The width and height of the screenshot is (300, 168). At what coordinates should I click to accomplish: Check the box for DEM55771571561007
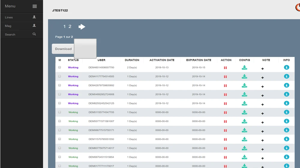click(59, 121)
